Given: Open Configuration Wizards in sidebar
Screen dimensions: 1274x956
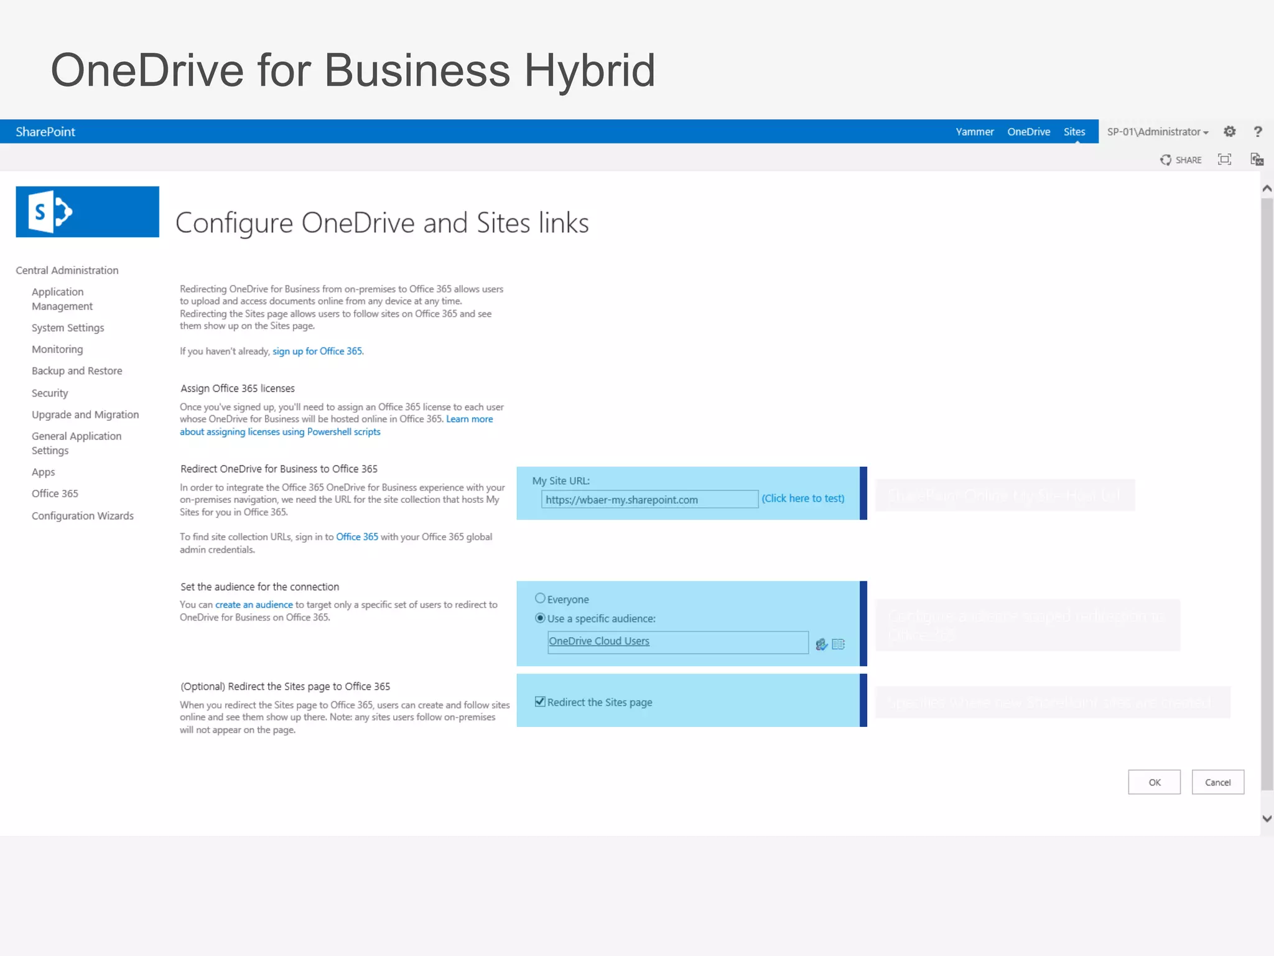Looking at the screenshot, I should [x=83, y=515].
